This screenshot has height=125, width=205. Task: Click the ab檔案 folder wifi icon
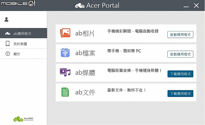tap(65, 53)
